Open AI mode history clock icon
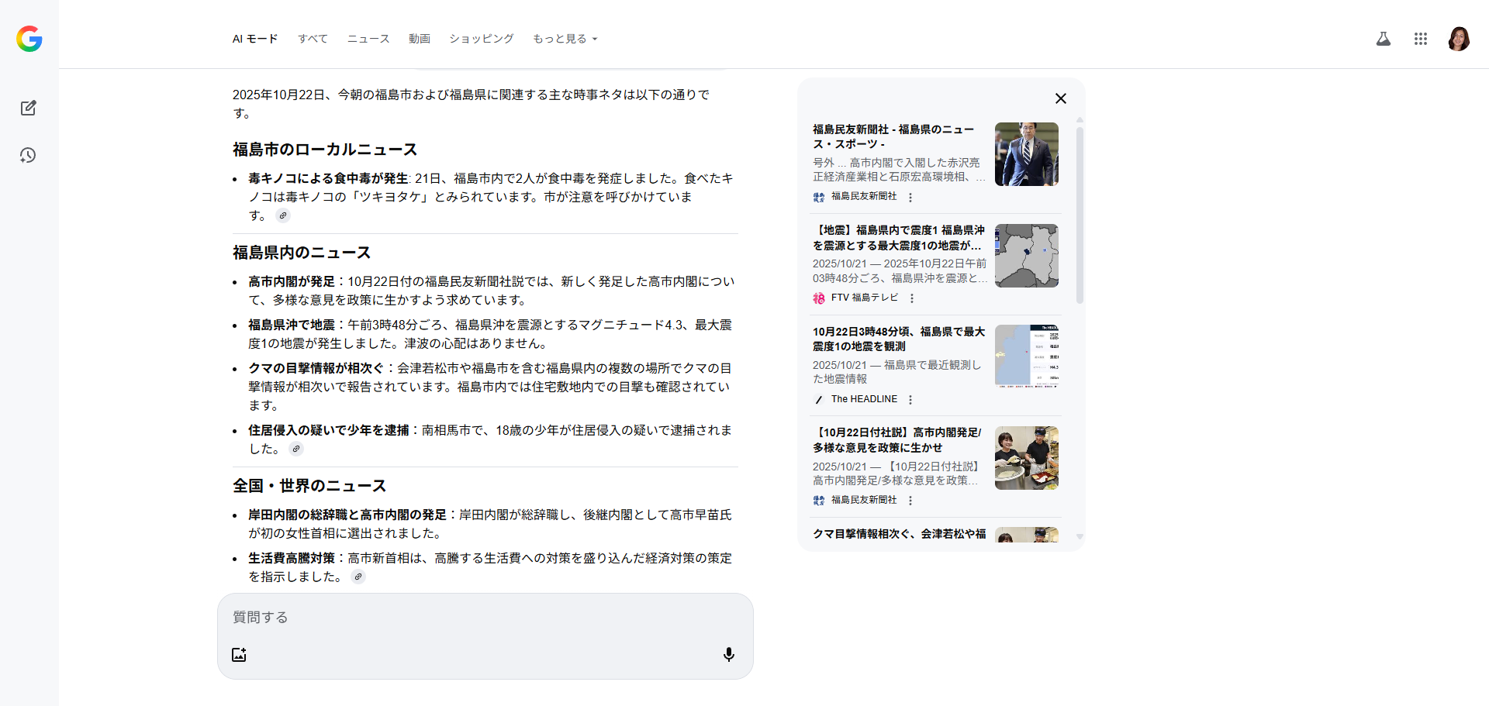This screenshot has width=1489, height=706. [28, 156]
